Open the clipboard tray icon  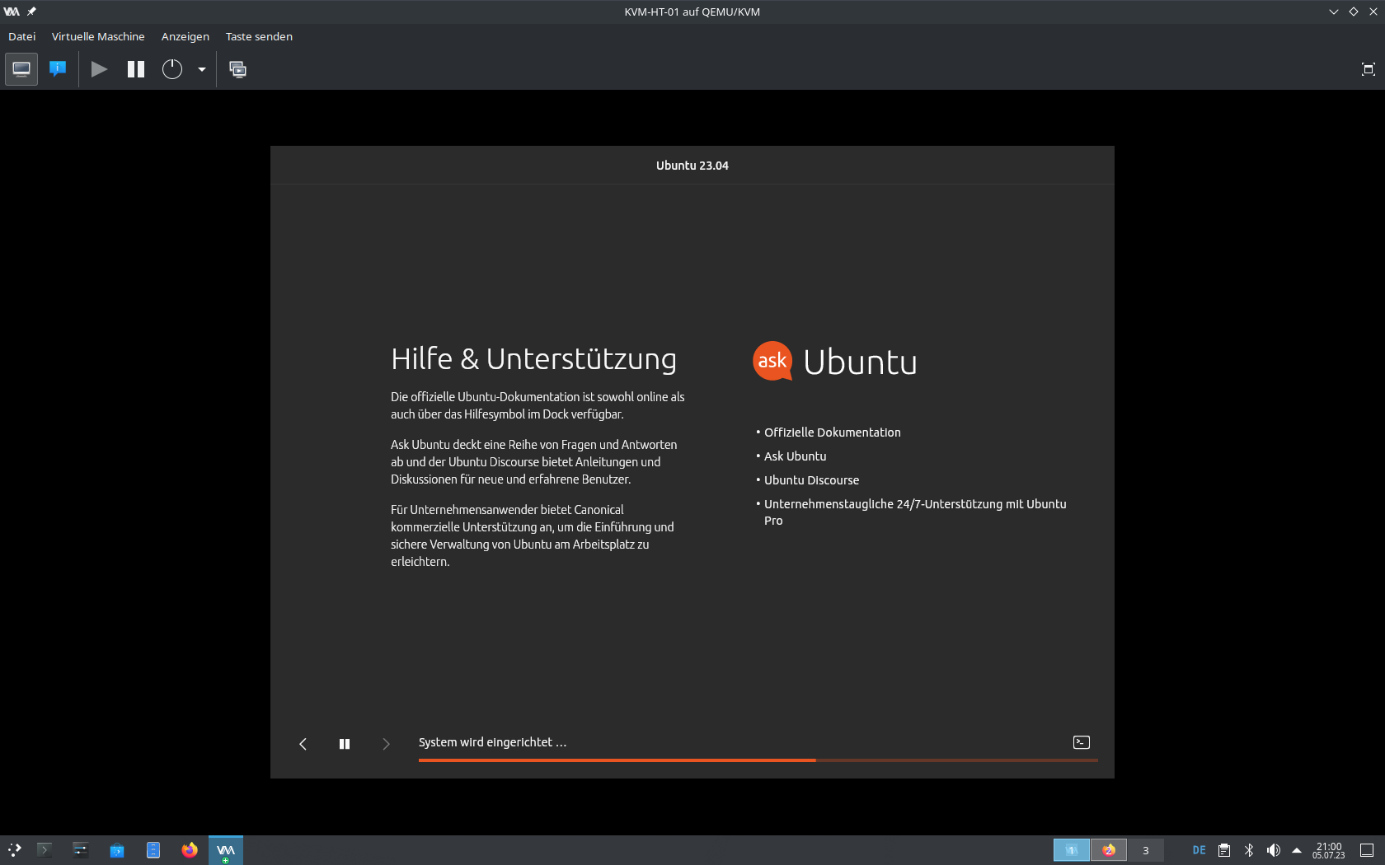click(x=1224, y=850)
